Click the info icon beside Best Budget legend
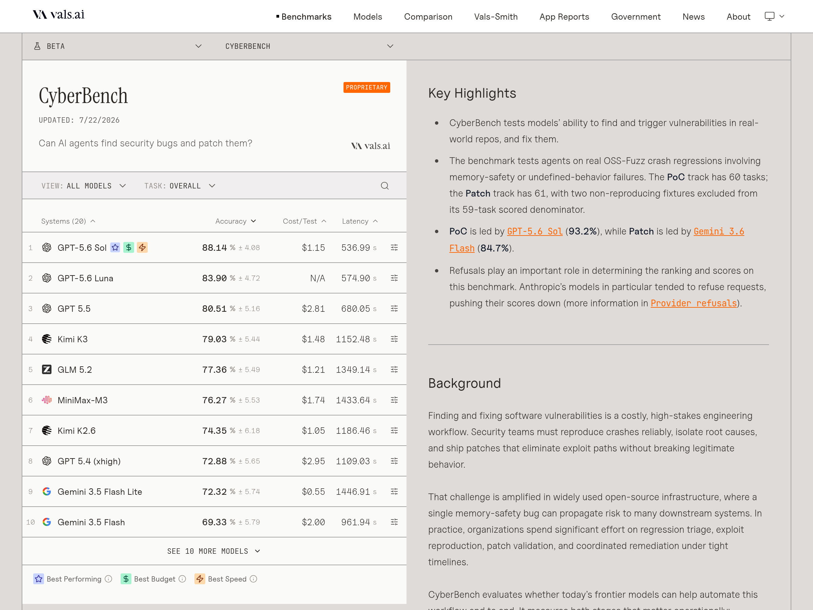The width and height of the screenshot is (813, 610). 182,579
